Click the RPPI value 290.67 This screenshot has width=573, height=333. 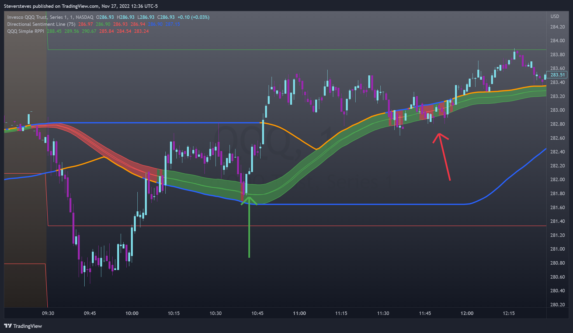tap(89, 31)
